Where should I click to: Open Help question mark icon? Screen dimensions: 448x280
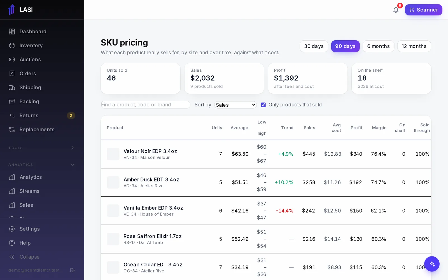pos(12,243)
